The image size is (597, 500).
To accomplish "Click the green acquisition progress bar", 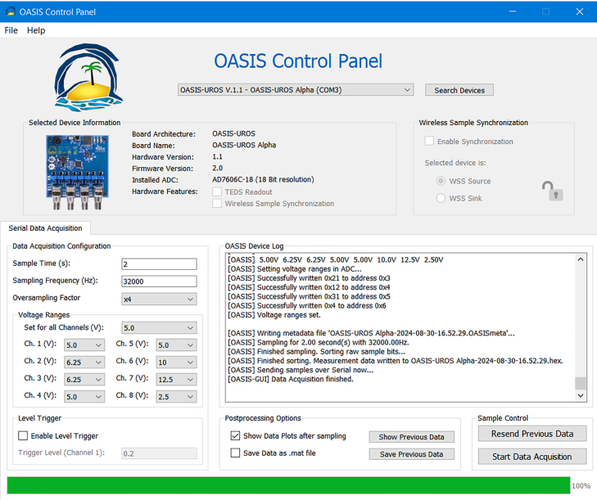I will click(288, 485).
